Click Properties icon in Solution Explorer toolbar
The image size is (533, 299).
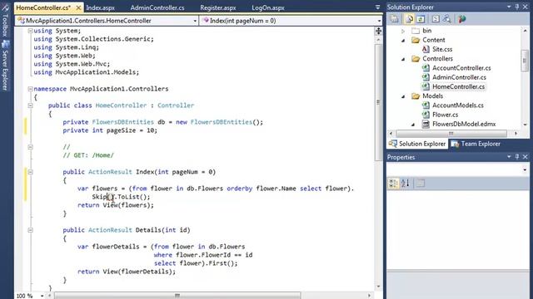click(394, 19)
